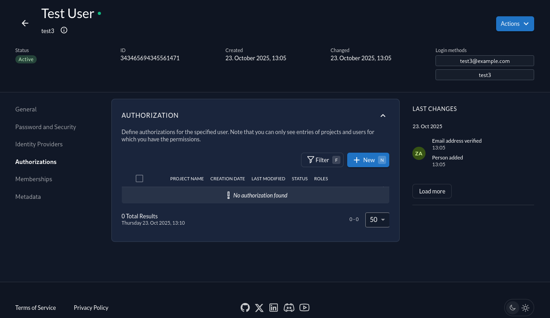Click the plus icon on New button

point(357,159)
